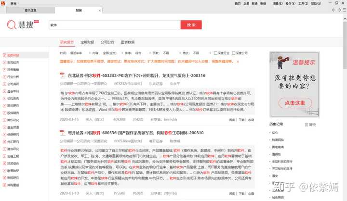Click the forward arrow icon under the window controls
This screenshot has width=347, height=201.
[x=339, y=10]
